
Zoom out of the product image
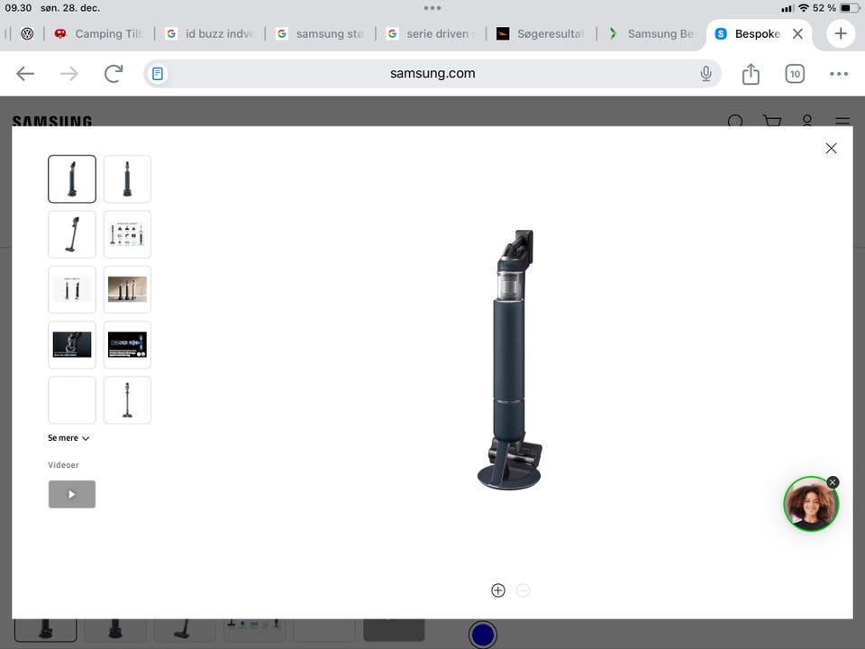[x=523, y=590]
